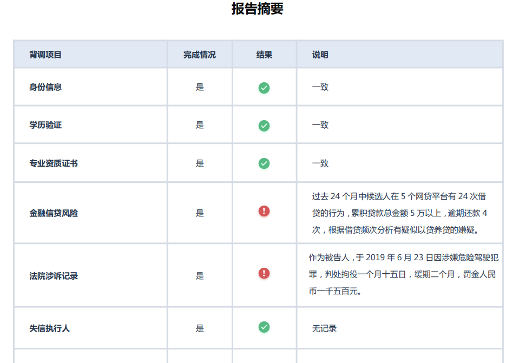Click the red warning icon for 金融借贷风险
The width and height of the screenshot is (519, 363).
264,211
